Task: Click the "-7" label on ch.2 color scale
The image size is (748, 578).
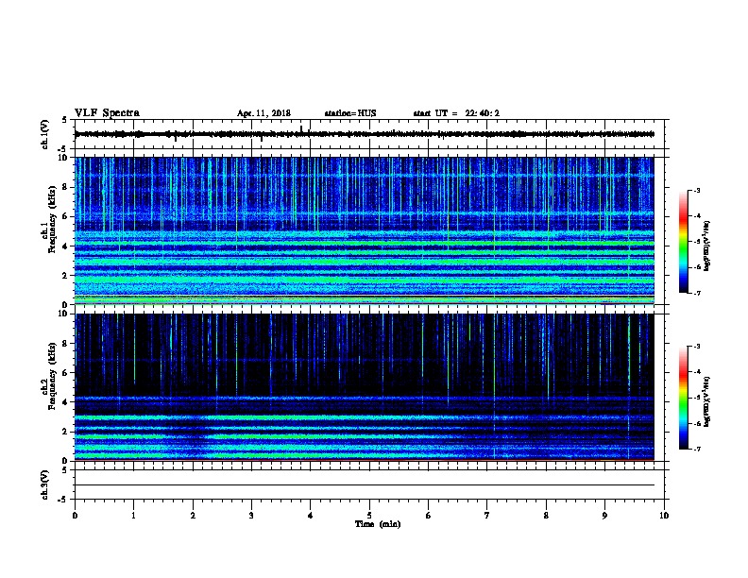Action: pyautogui.click(x=696, y=449)
